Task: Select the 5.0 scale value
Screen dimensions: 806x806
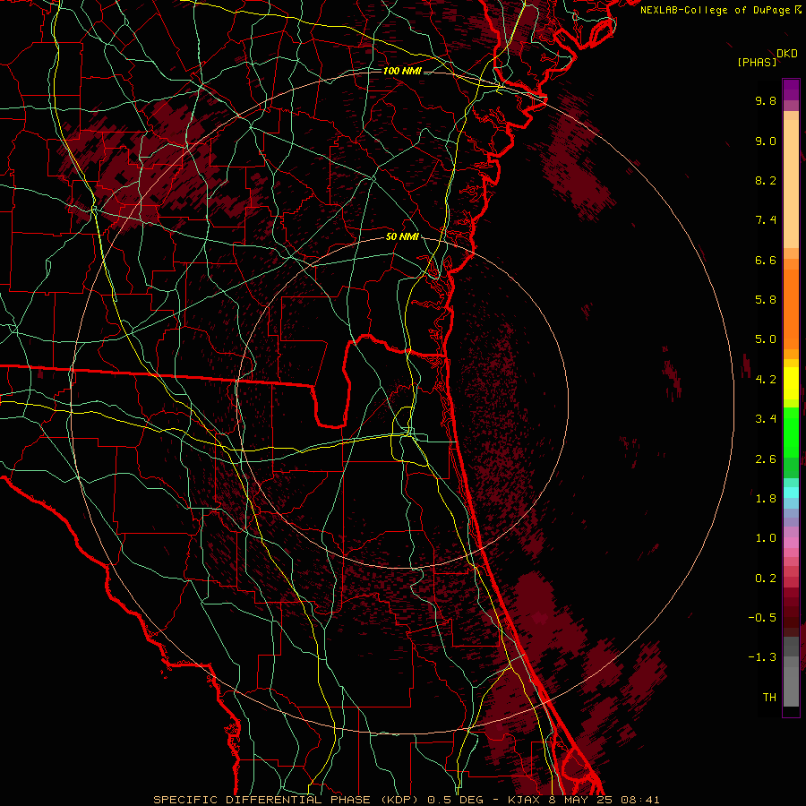Action: [x=766, y=339]
